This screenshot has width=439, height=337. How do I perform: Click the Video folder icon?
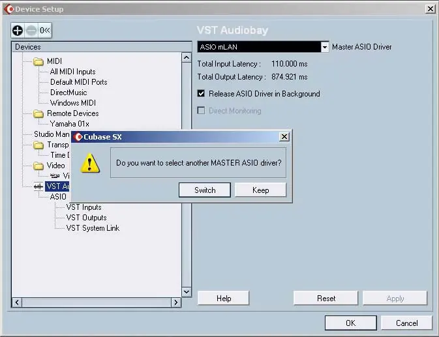pos(38,166)
